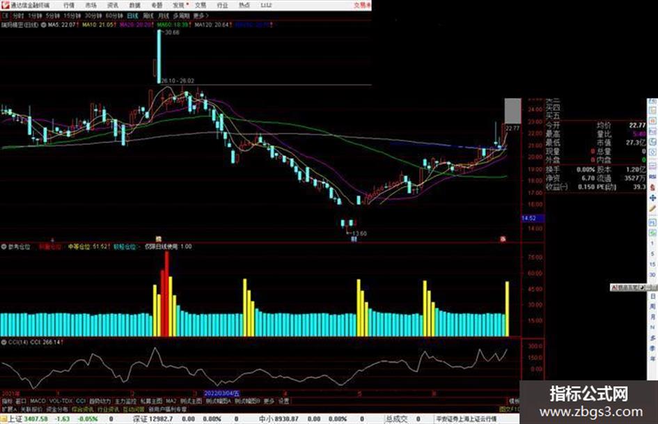Switch chart to 60分钟 period
The height and width of the screenshot is (424, 658).
pos(114,16)
